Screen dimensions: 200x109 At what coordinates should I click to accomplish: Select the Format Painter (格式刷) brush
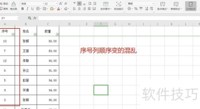(14, 4)
